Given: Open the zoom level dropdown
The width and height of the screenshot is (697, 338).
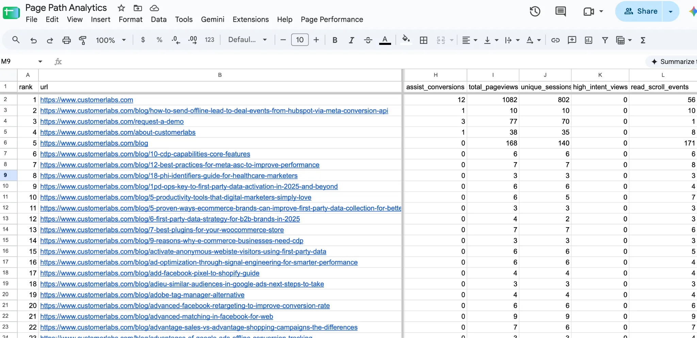Looking at the screenshot, I should point(111,40).
